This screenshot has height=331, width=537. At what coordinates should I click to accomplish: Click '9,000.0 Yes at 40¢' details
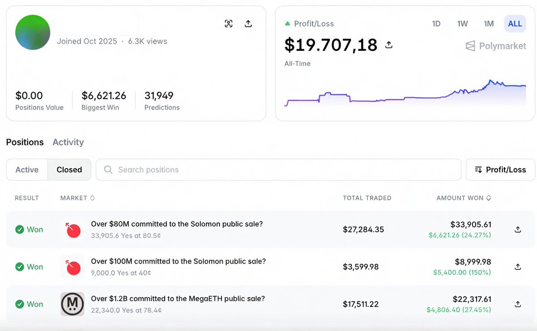click(121, 272)
